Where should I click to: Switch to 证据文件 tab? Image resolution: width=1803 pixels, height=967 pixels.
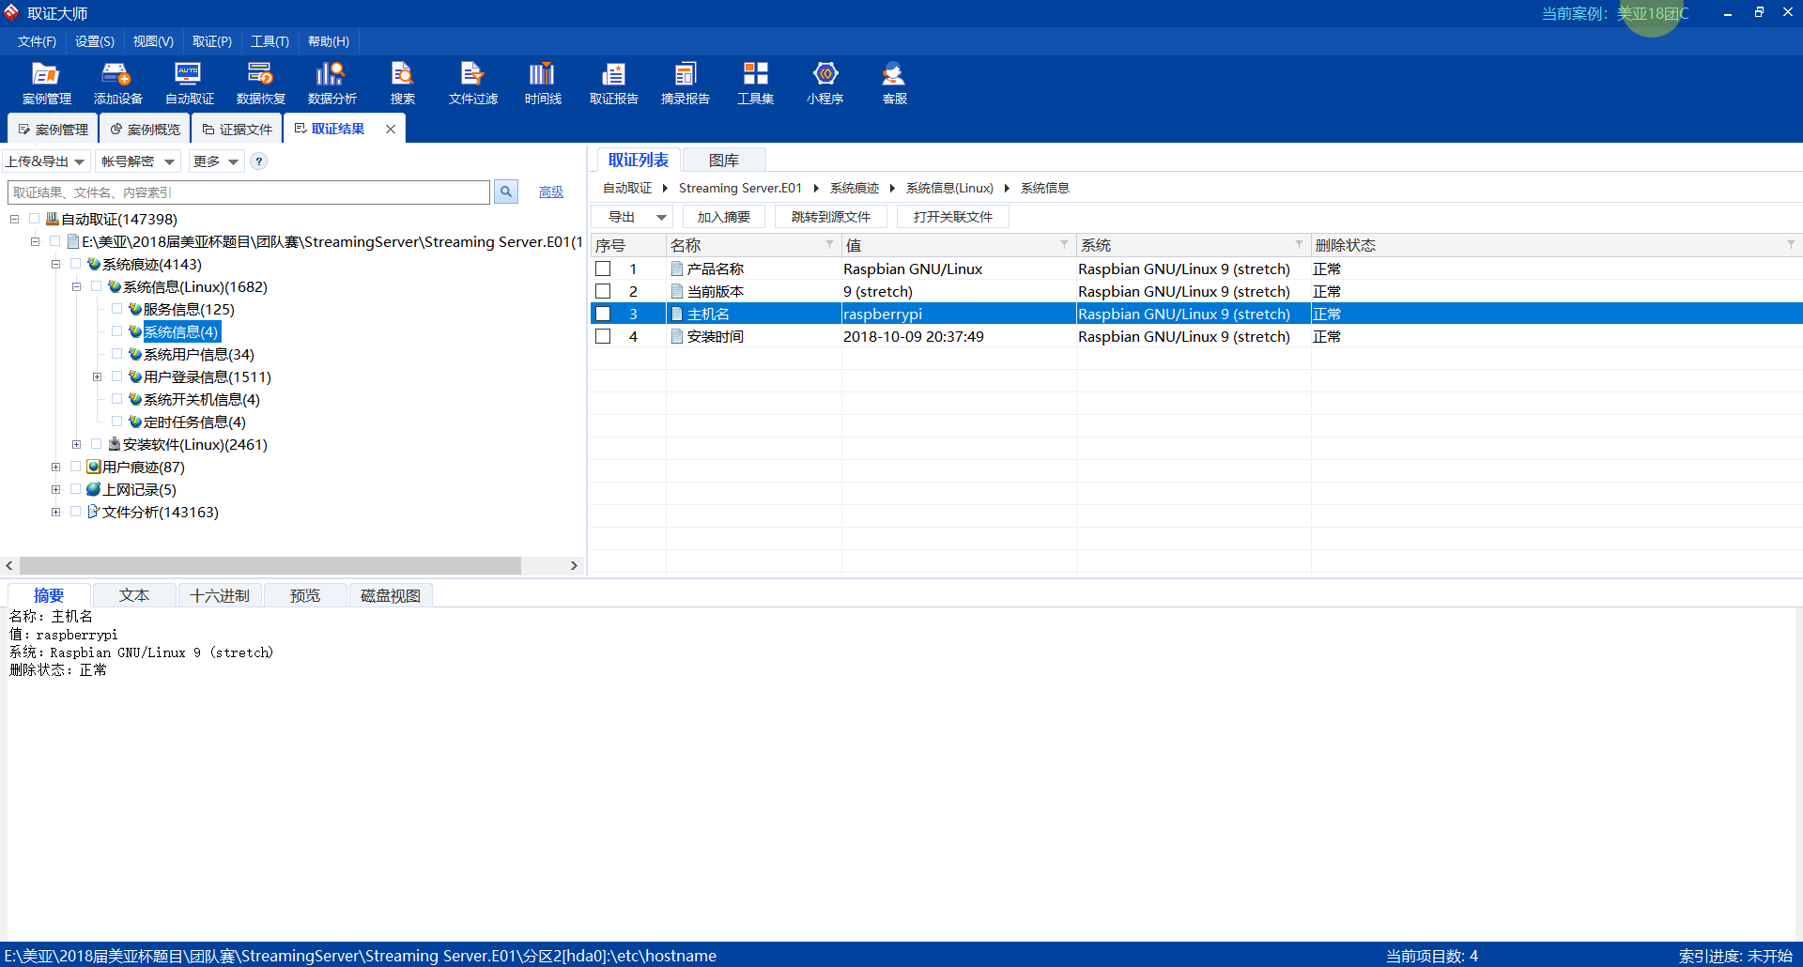pos(237,129)
